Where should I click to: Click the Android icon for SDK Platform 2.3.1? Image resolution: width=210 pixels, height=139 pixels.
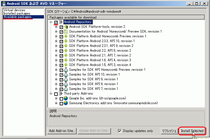point(66,46)
